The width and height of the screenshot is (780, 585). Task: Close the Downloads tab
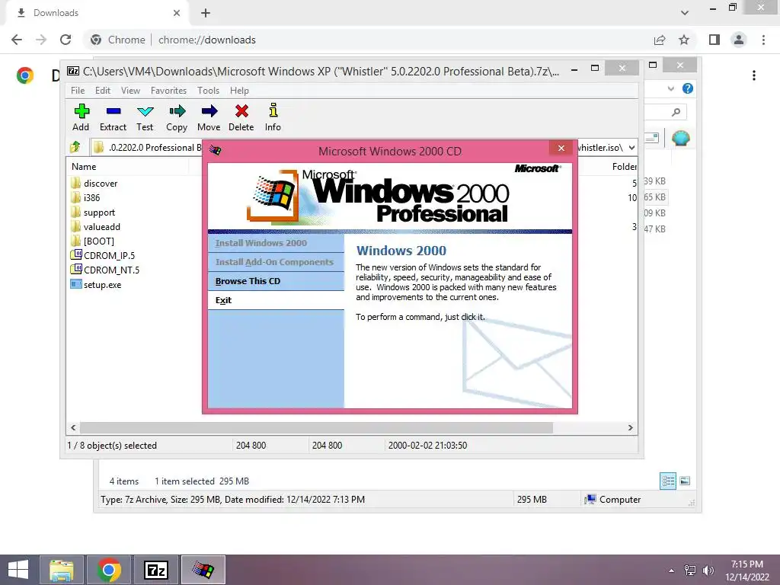(177, 13)
